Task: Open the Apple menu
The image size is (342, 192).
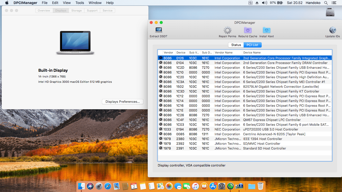Action: 7,3
